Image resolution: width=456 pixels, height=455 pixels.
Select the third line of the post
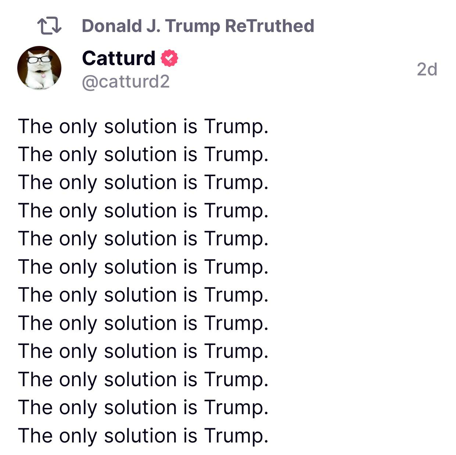point(143,182)
